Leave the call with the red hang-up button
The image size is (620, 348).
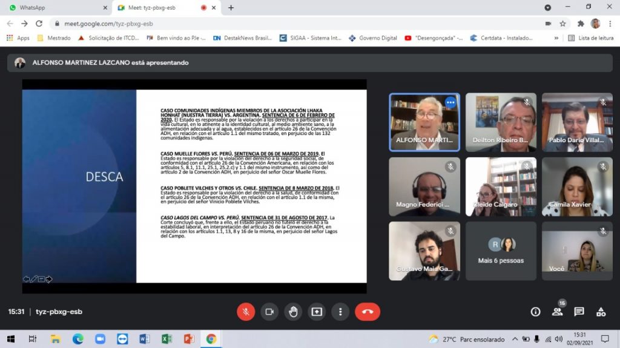point(367,312)
